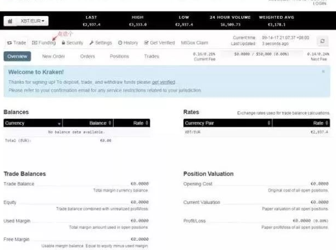The image size is (336, 250).
Task: Open the Get Verified page
Action: (x=160, y=43)
